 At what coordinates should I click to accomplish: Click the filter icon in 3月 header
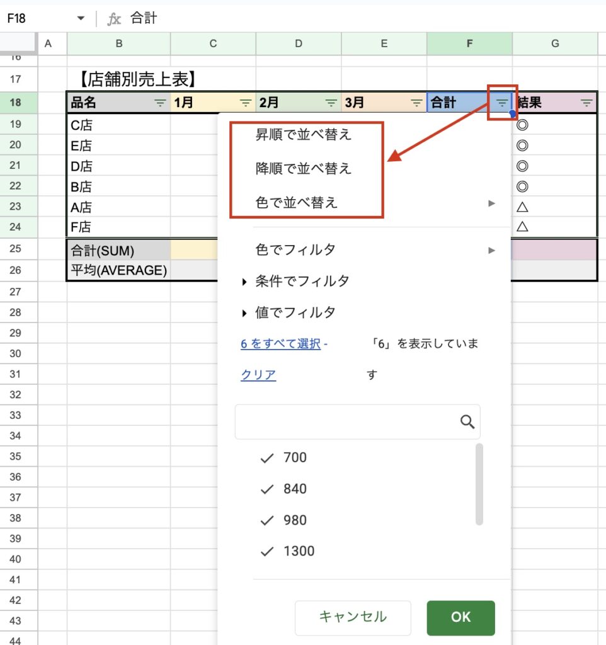coord(416,103)
